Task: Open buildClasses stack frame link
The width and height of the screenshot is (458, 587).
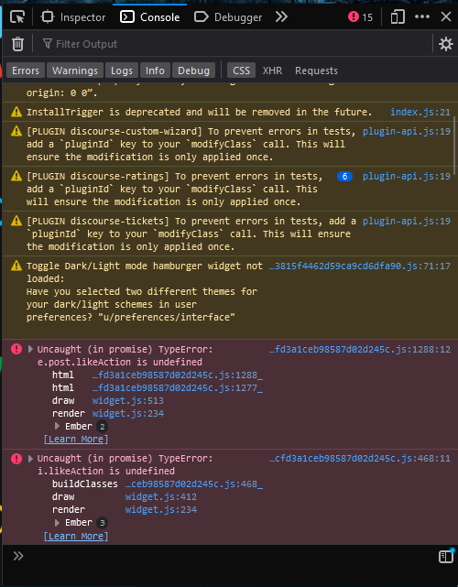Action: tap(194, 484)
